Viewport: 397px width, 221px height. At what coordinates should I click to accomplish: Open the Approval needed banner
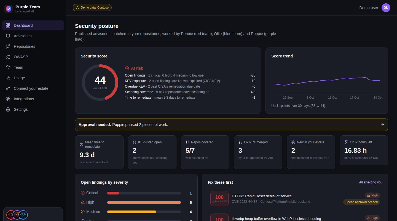pyautogui.click(x=231, y=125)
